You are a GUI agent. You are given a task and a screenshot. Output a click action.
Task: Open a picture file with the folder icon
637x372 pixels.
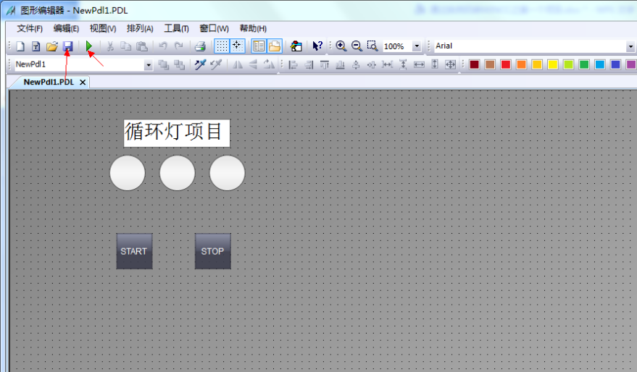52,46
